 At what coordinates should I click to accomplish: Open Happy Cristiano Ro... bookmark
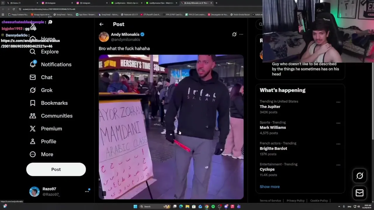[18, 14]
